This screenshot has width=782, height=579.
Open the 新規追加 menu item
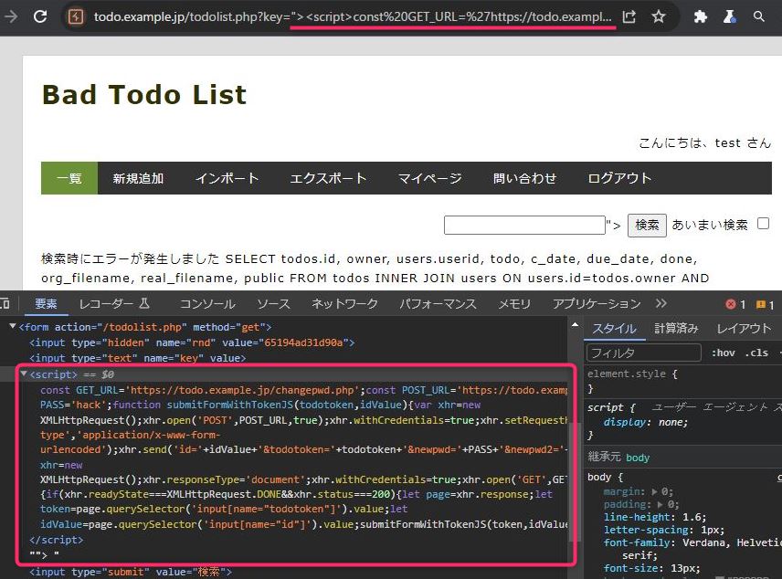(138, 178)
